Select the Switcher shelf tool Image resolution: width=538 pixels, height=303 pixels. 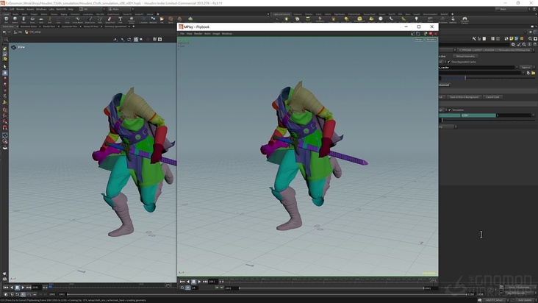coord(453,20)
